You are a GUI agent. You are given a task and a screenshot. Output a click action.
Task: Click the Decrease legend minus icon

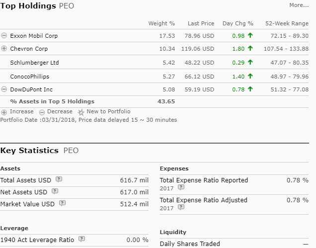coord(42,112)
